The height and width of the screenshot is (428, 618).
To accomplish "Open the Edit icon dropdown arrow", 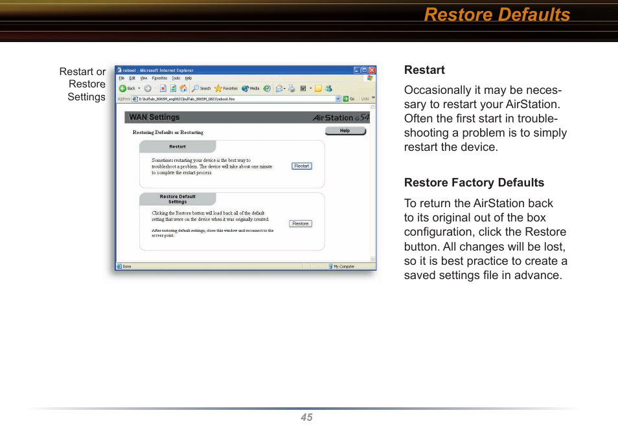I will (x=310, y=88).
